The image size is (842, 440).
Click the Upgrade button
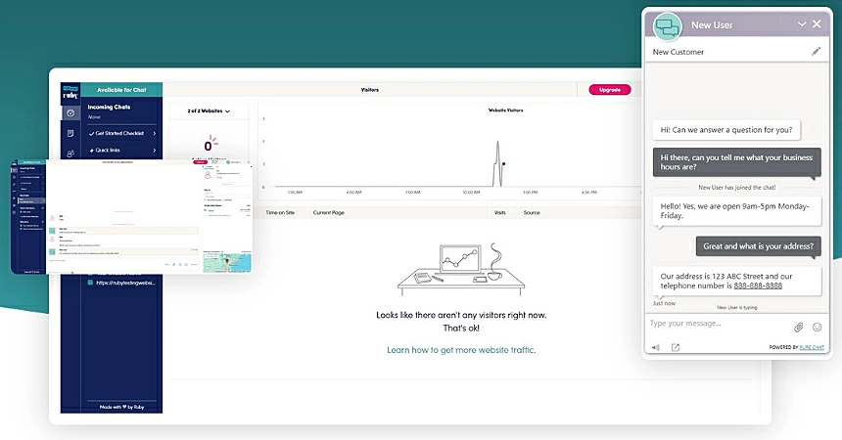click(x=610, y=90)
